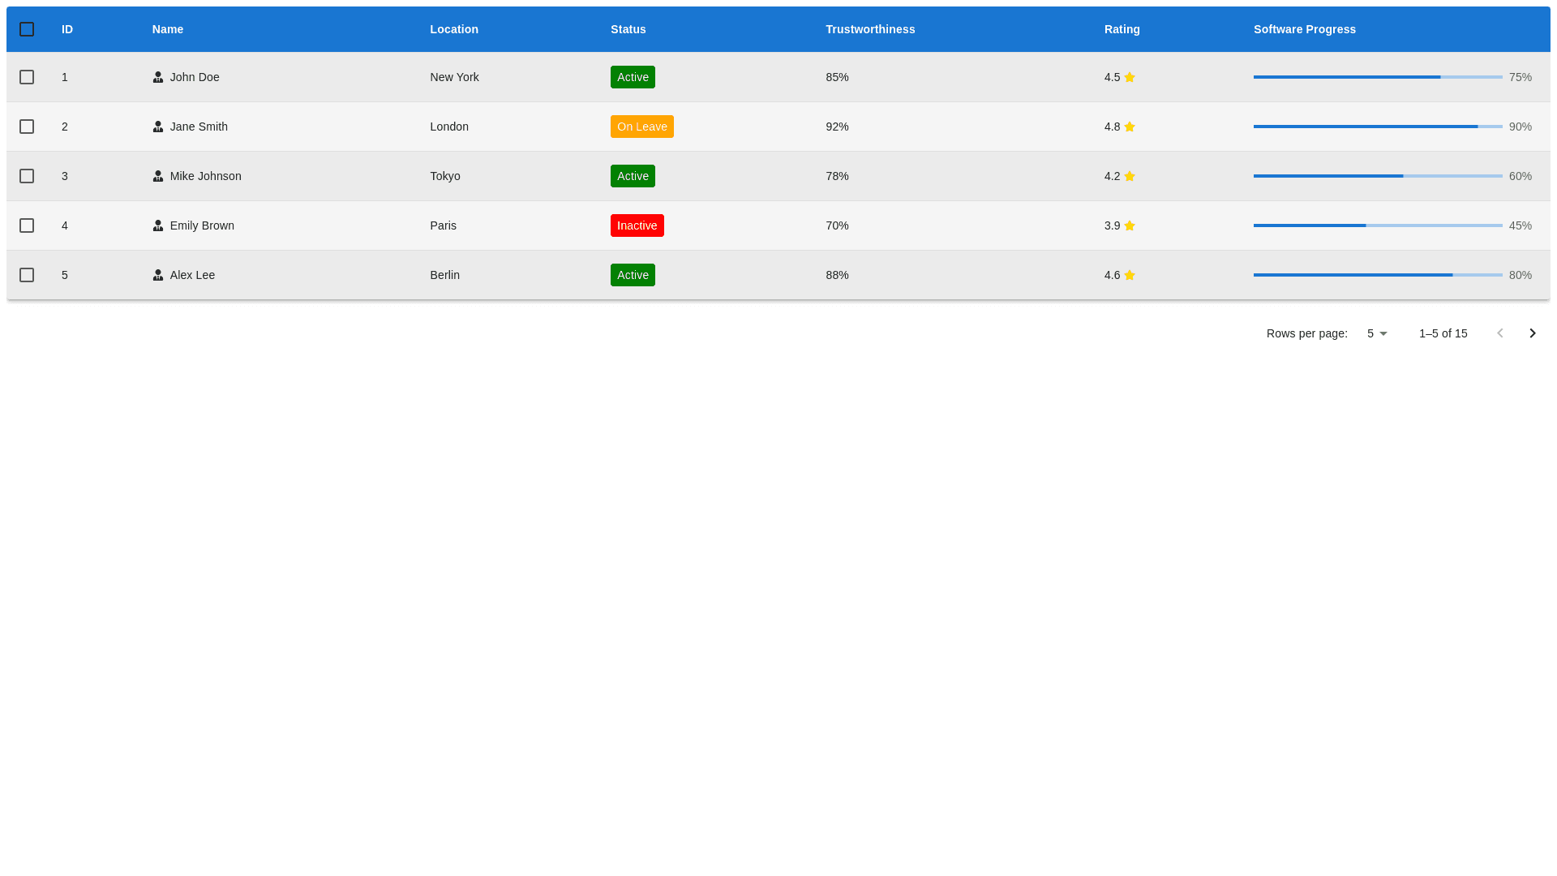The width and height of the screenshot is (1557, 876).
Task: Select the checkbox for Alex Lee's row
Action: [27, 275]
